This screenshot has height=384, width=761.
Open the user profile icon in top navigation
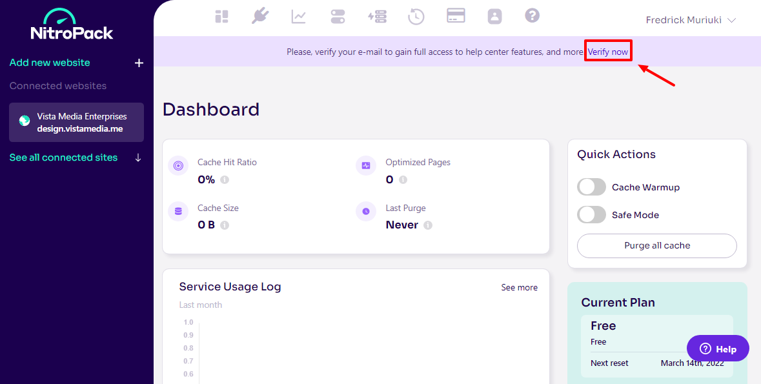point(494,17)
